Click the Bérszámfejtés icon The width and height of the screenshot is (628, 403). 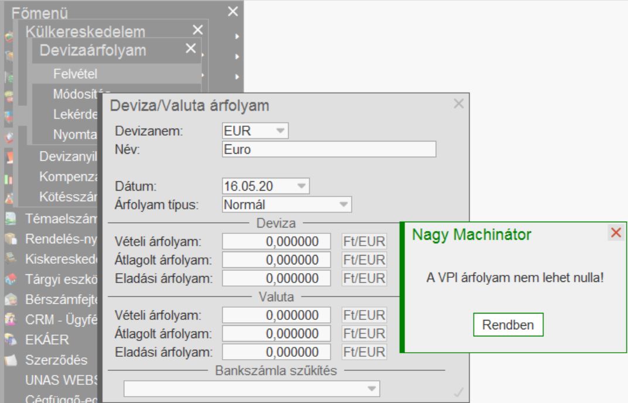[x=11, y=299]
